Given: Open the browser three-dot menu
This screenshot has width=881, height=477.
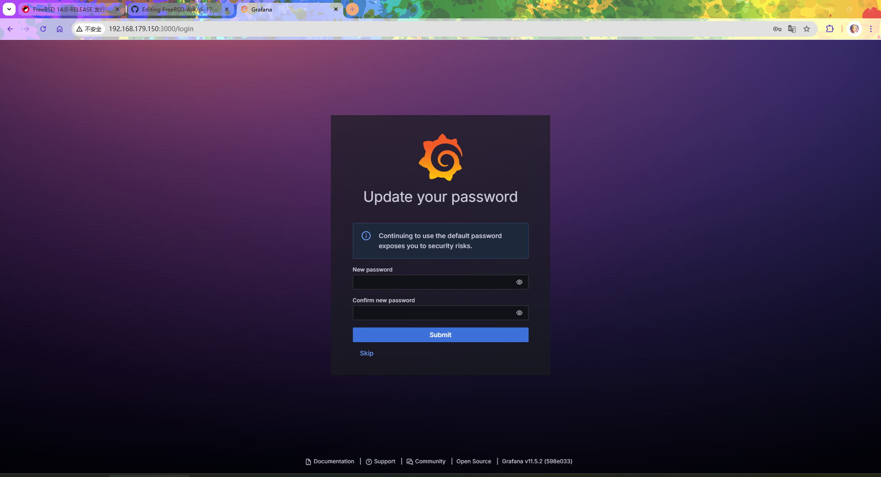Looking at the screenshot, I should (x=870, y=29).
